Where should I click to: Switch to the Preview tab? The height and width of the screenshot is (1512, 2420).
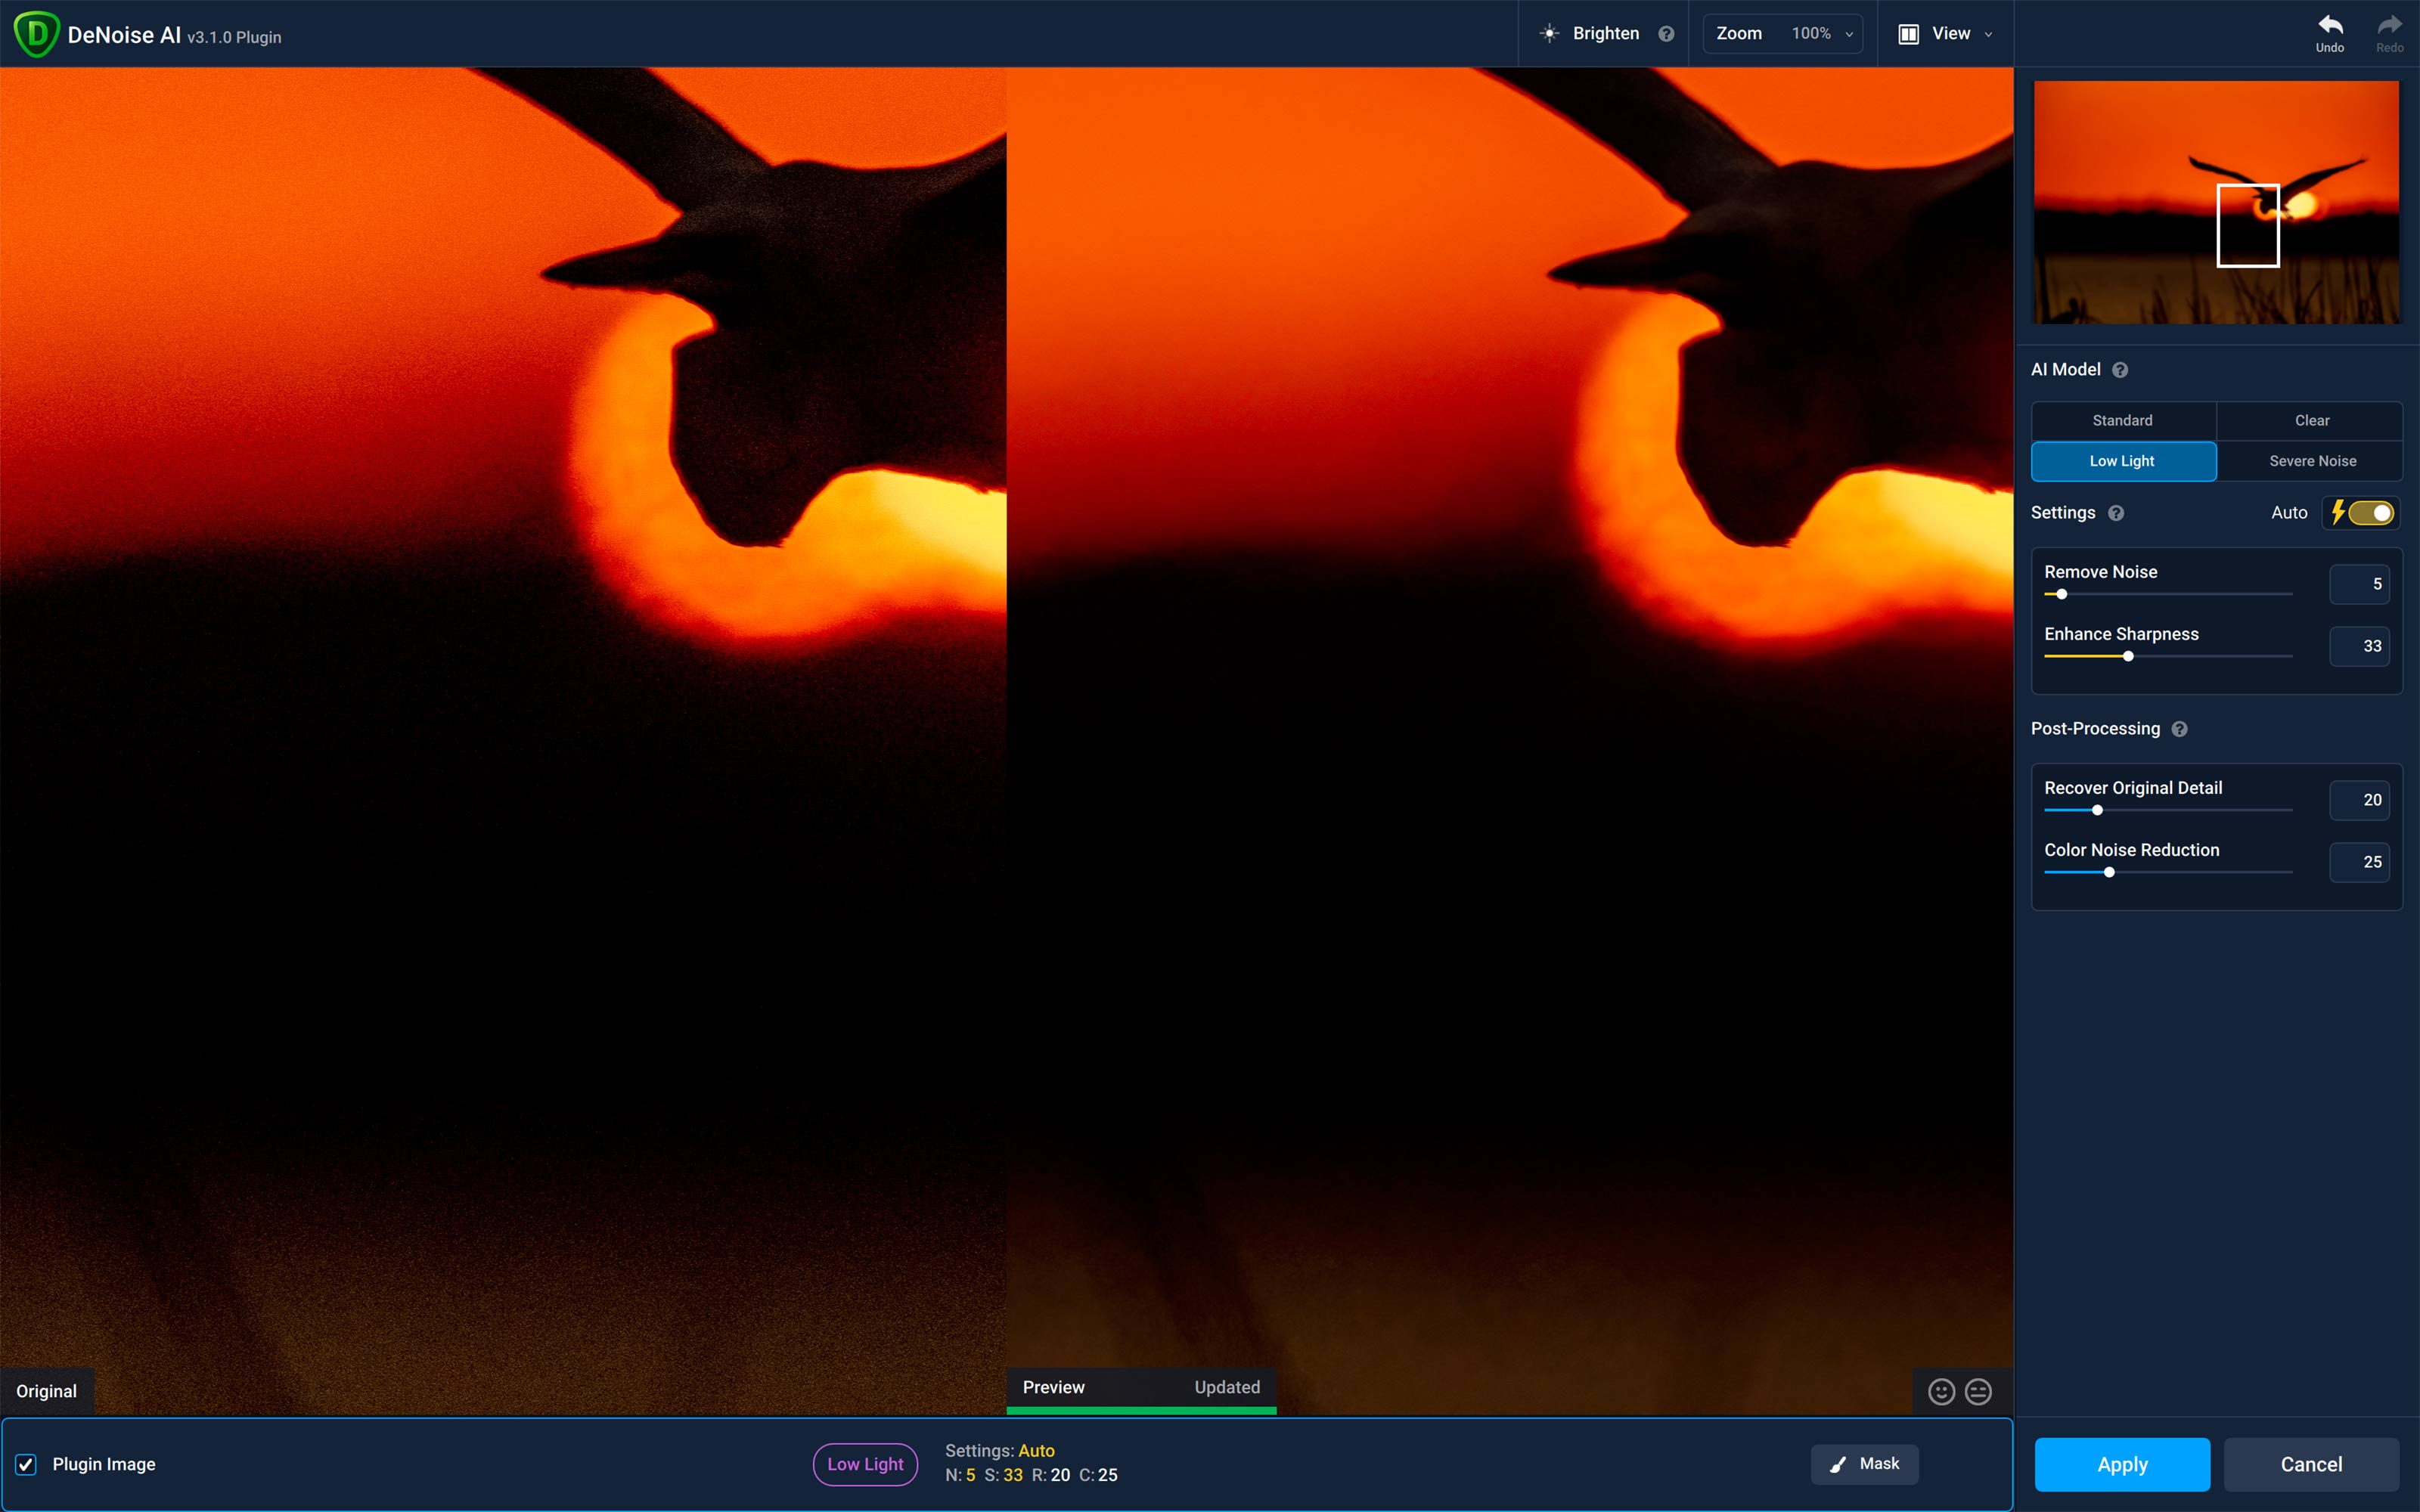[1053, 1387]
